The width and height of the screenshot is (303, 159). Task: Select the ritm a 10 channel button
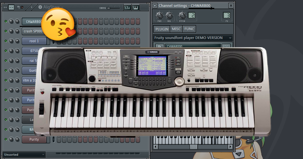(29, 80)
